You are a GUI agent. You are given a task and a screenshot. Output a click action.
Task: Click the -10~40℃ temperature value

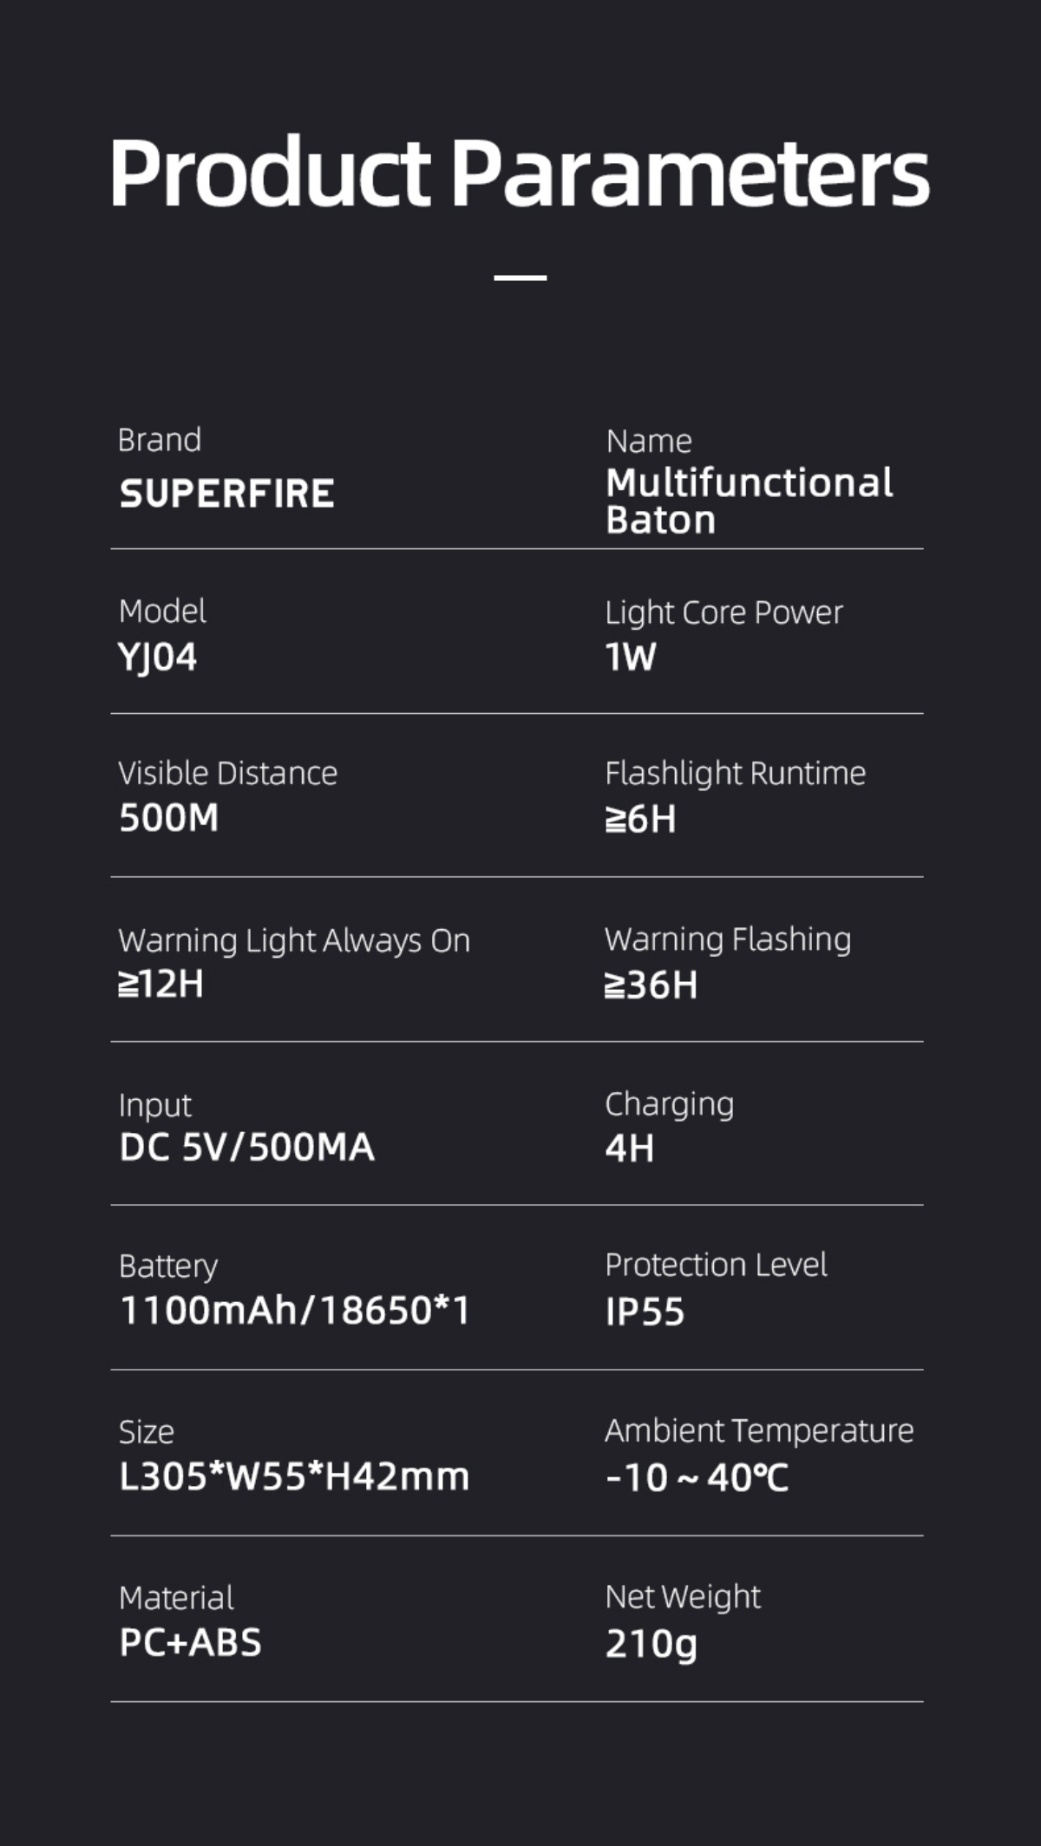click(x=697, y=1477)
